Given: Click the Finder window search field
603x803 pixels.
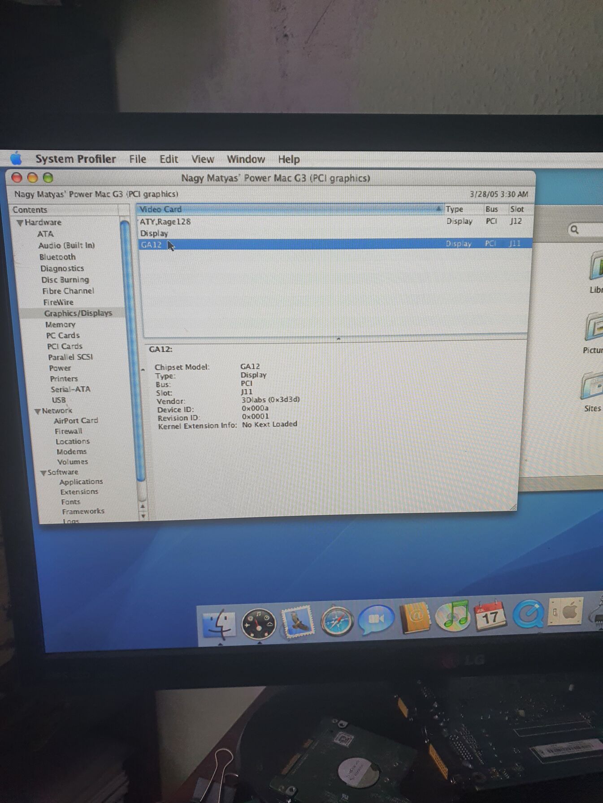Looking at the screenshot, I should click(x=585, y=230).
